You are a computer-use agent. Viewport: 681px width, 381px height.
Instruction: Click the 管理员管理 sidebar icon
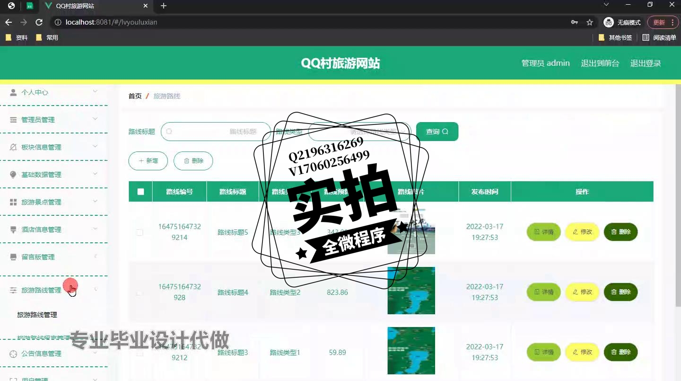click(x=13, y=120)
